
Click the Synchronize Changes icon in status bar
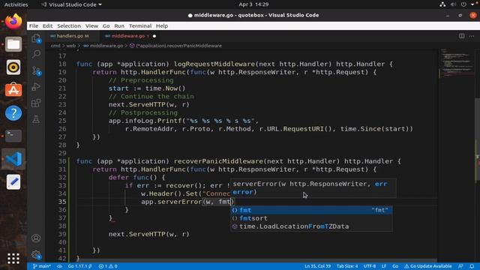point(59,266)
